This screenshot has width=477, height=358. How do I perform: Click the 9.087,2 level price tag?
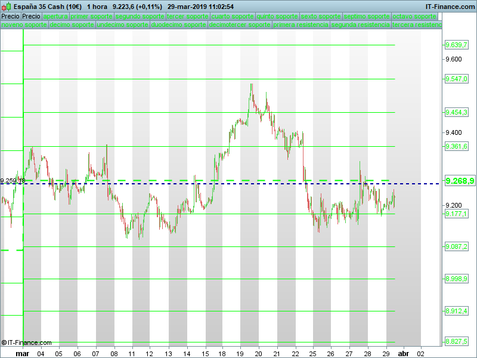tap(456, 246)
